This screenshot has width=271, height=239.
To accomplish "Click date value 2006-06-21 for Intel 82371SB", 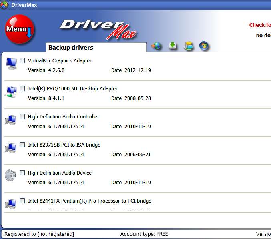I will 138,154.
